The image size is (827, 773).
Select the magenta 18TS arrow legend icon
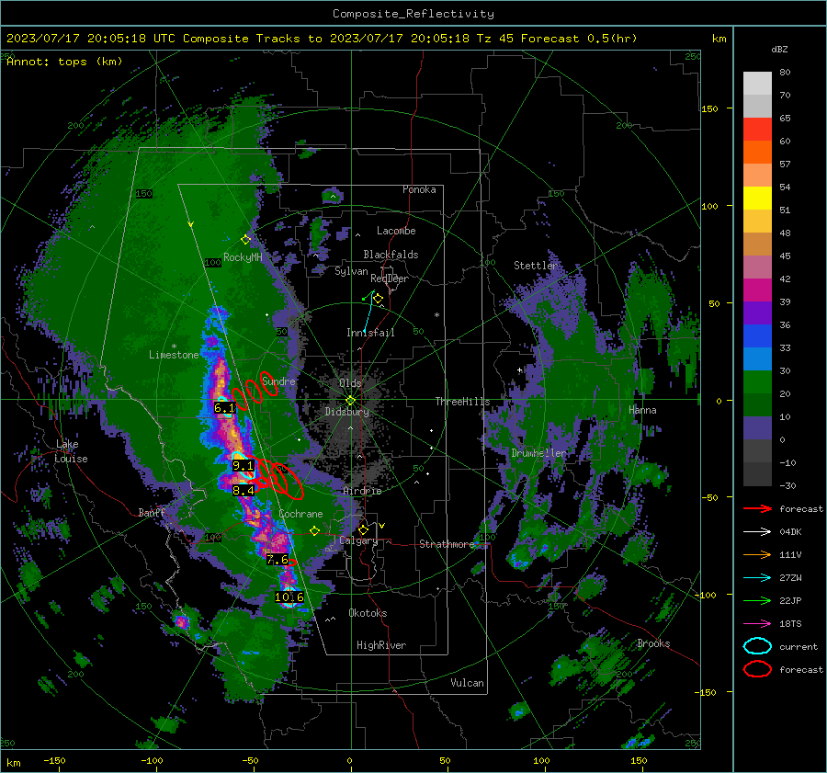pos(757,624)
